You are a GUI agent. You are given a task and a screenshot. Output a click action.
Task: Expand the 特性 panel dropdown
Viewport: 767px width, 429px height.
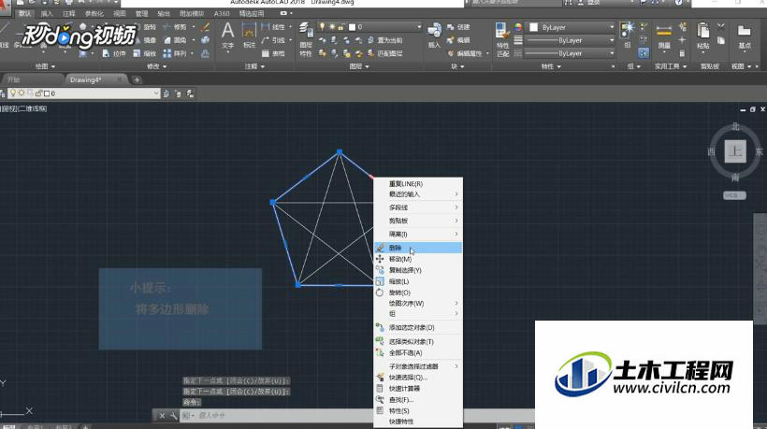551,66
